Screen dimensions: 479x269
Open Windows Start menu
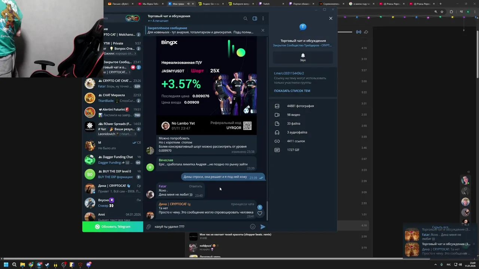(x=6, y=265)
